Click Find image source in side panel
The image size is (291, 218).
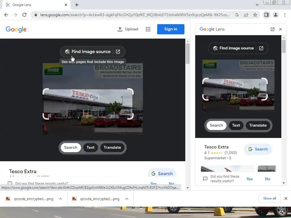[234, 48]
